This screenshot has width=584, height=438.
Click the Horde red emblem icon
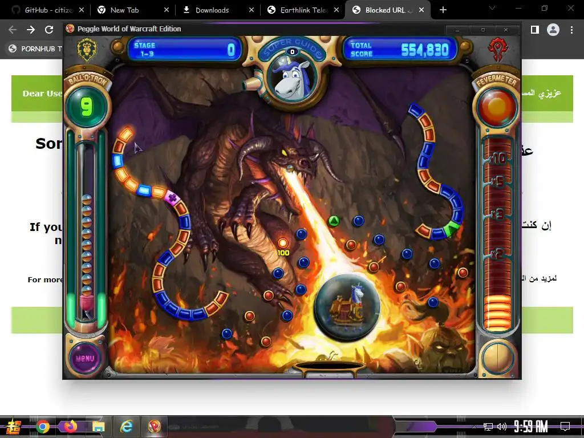[498, 50]
